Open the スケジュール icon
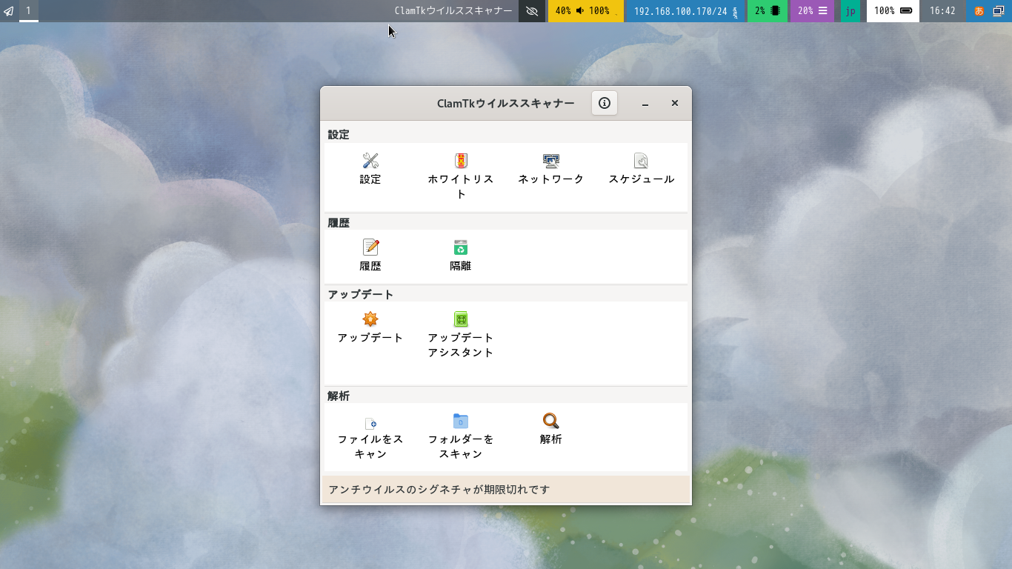The image size is (1012, 569). (x=642, y=161)
